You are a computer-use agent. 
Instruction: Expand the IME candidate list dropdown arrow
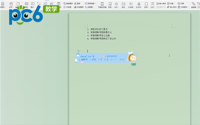(123, 60)
